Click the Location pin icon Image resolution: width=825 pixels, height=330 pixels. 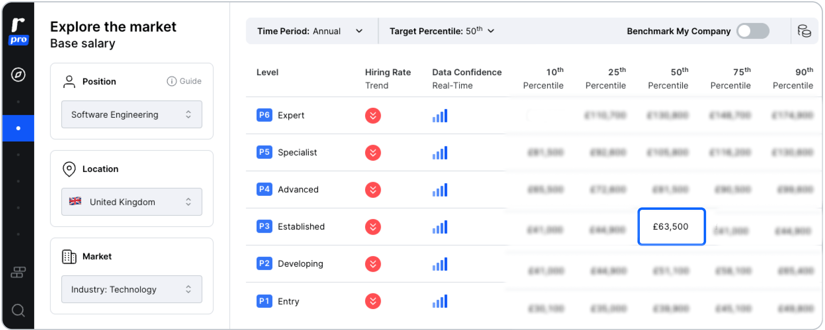pos(69,169)
